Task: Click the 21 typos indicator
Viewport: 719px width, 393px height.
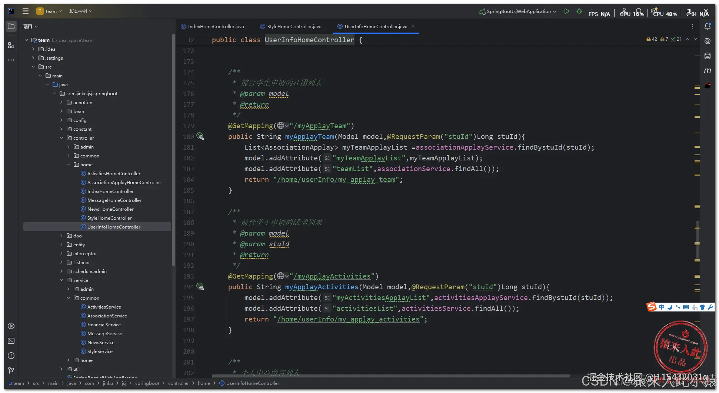Action: coord(676,39)
